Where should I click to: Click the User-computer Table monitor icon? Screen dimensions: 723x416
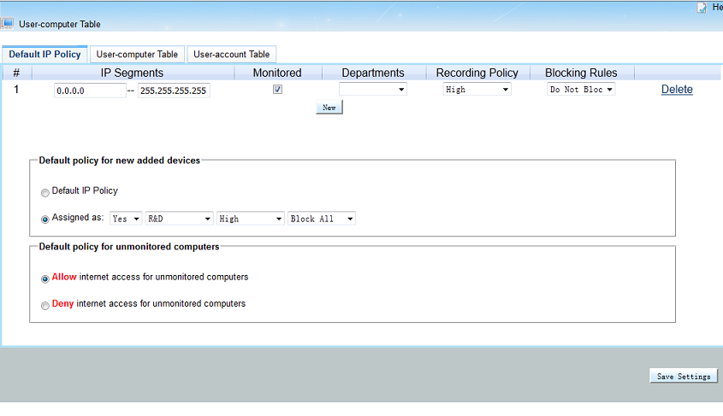(7, 23)
